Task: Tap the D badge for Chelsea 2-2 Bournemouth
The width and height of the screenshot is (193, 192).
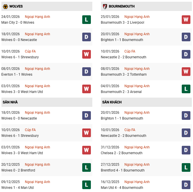Action: pyautogui.click(x=186, y=150)
